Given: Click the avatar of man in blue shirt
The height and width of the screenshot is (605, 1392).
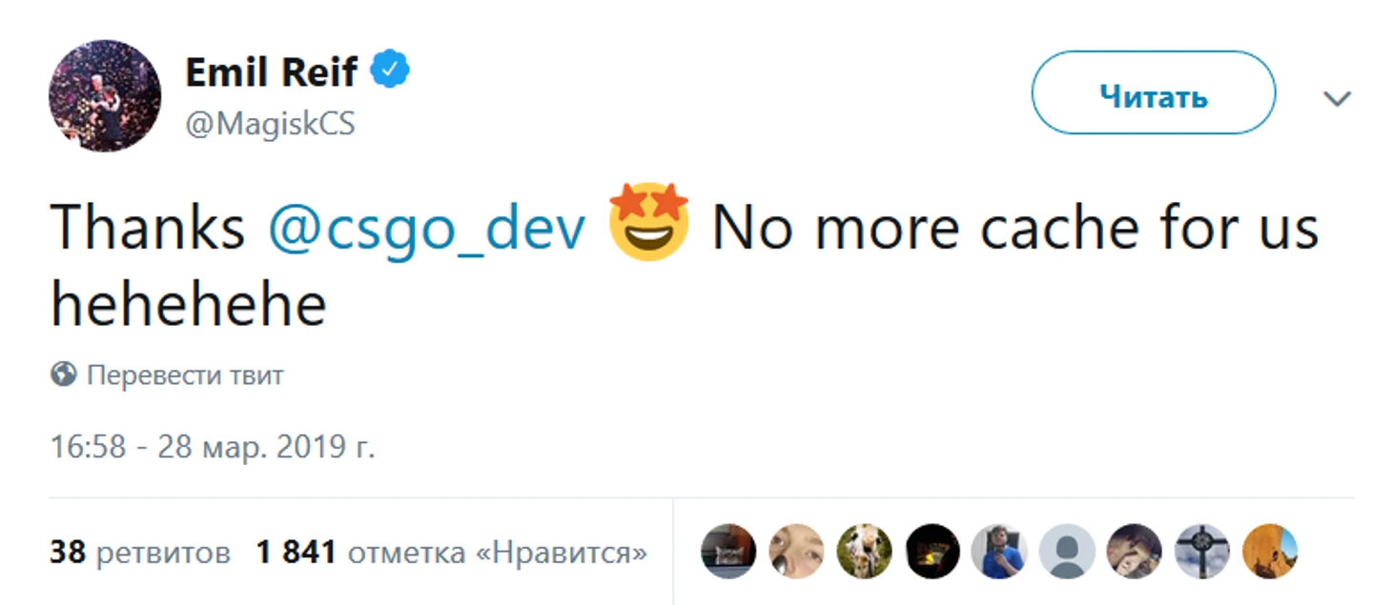Looking at the screenshot, I should [x=998, y=551].
